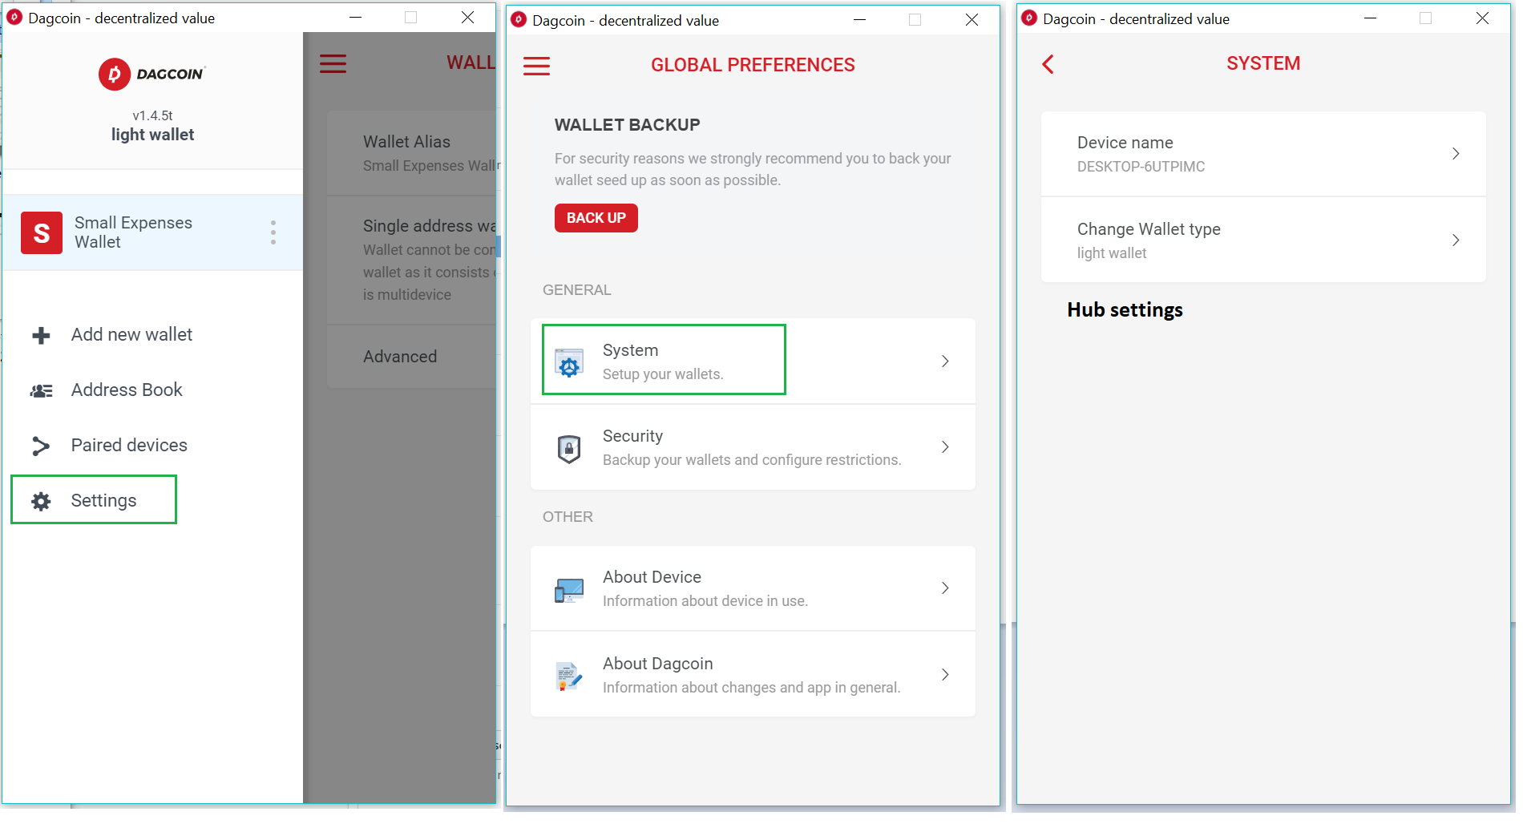Click the Wallet Alias row
The image size is (1523, 828).
pyautogui.click(x=412, y=152)
